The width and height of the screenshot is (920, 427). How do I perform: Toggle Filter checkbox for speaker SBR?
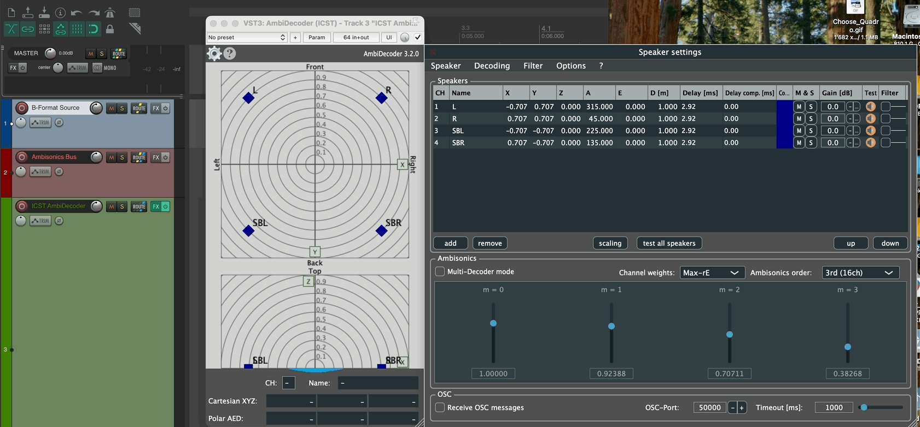[x=886, y=143]
